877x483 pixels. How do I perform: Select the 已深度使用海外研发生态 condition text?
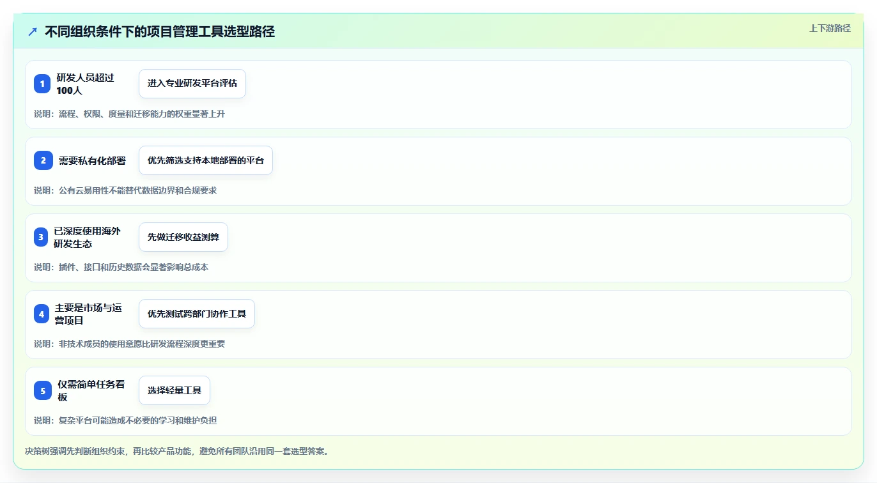coord(87,237)
